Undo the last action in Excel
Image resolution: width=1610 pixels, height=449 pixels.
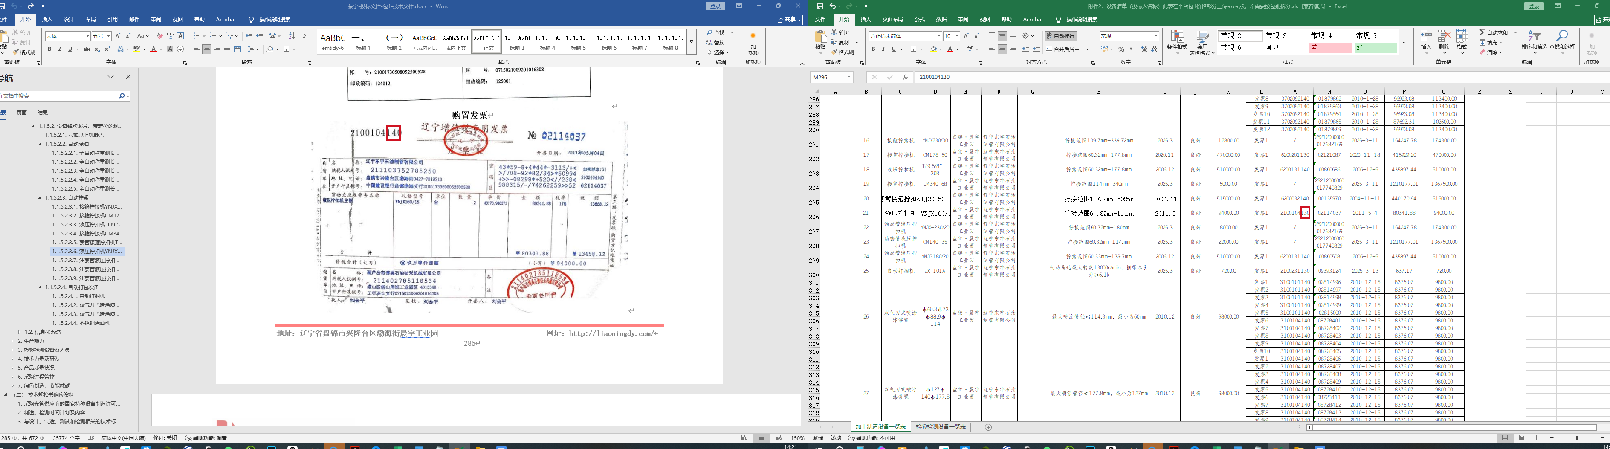(x=833, y=6)
